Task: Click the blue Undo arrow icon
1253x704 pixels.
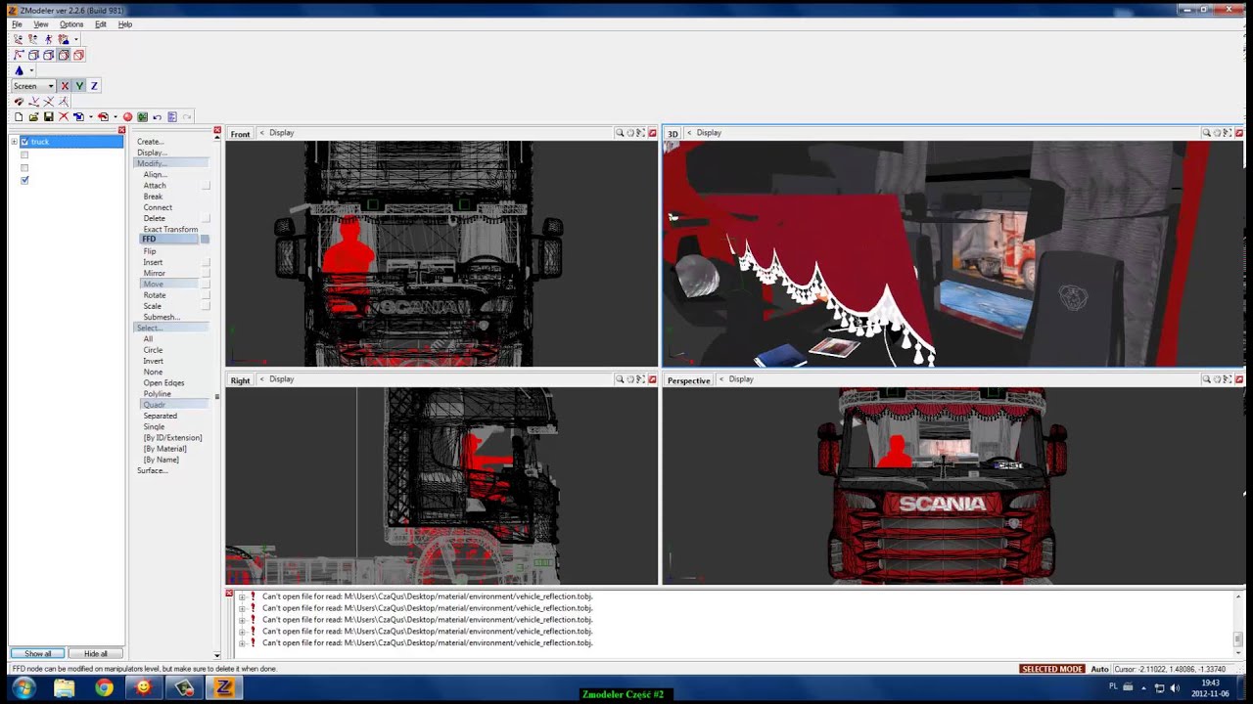Action: tap(157, 116)
